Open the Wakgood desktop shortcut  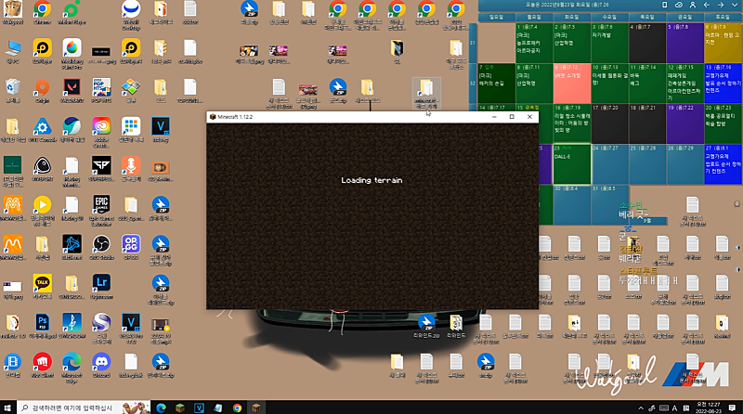(13, 13)
